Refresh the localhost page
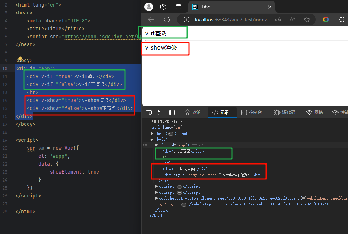 [167, 20]
